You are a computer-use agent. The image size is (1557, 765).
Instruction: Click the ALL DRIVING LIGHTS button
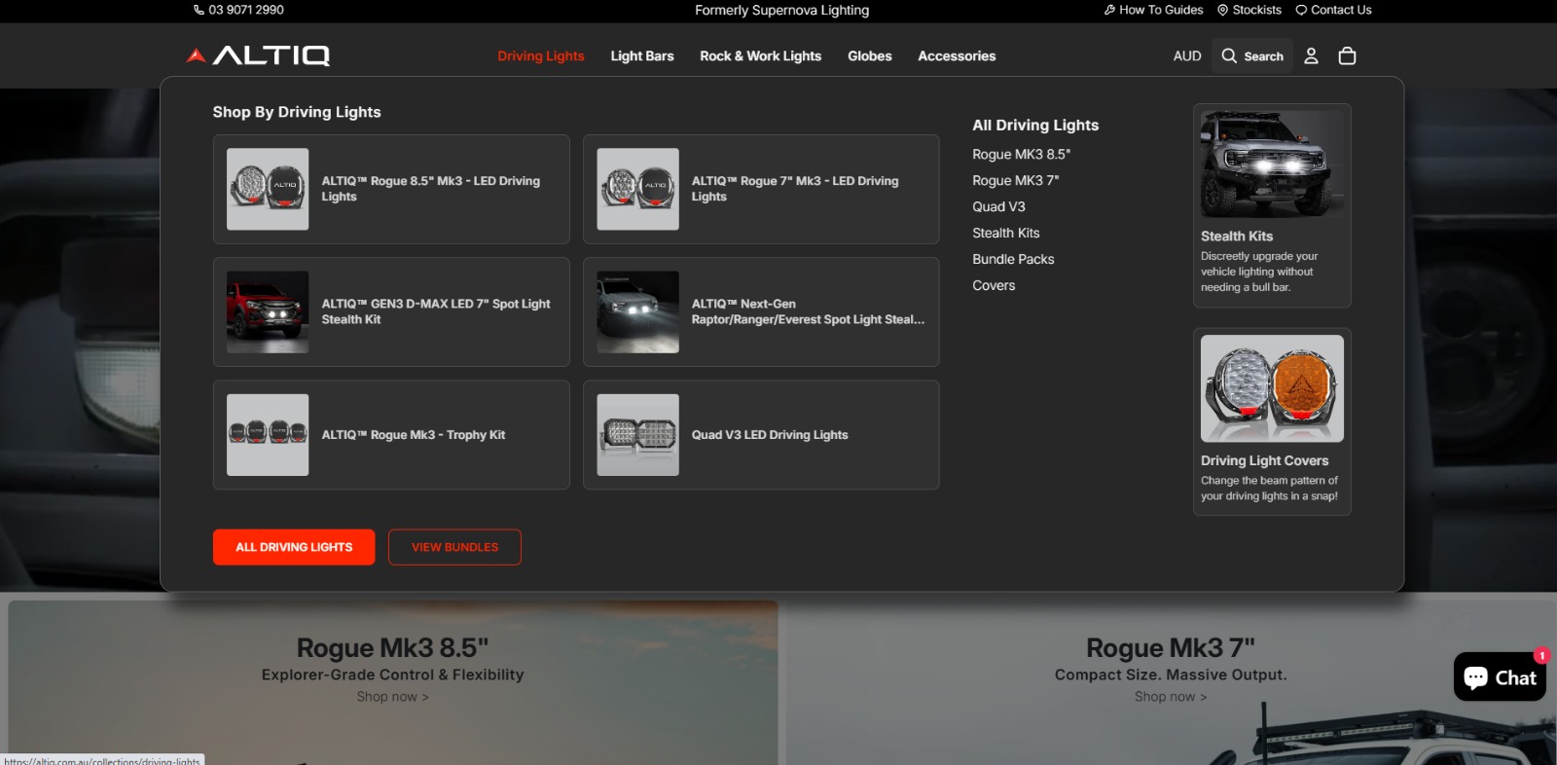pos(294,547)
